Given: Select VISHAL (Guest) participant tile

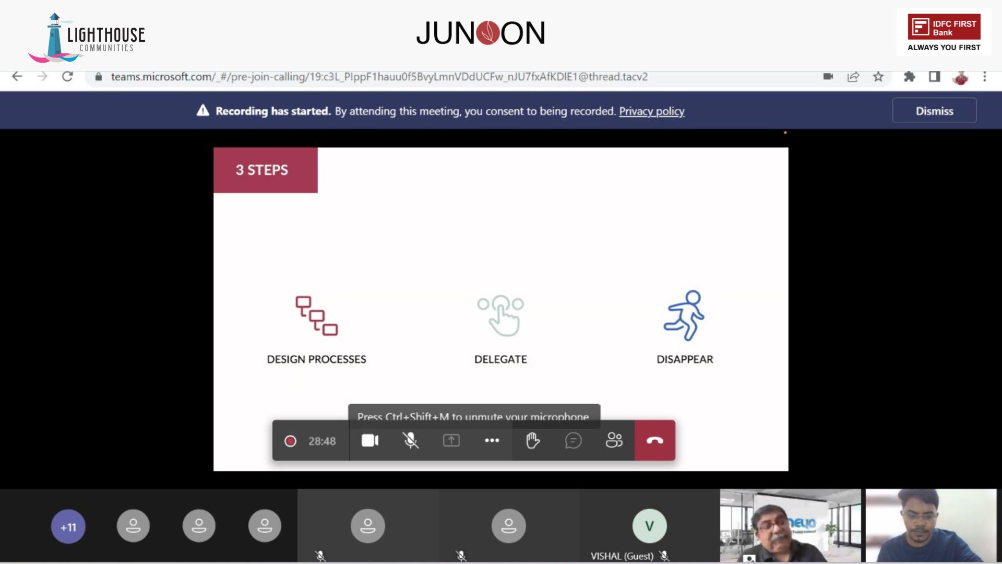Looking at the screenshot, I should coord(649,526).
